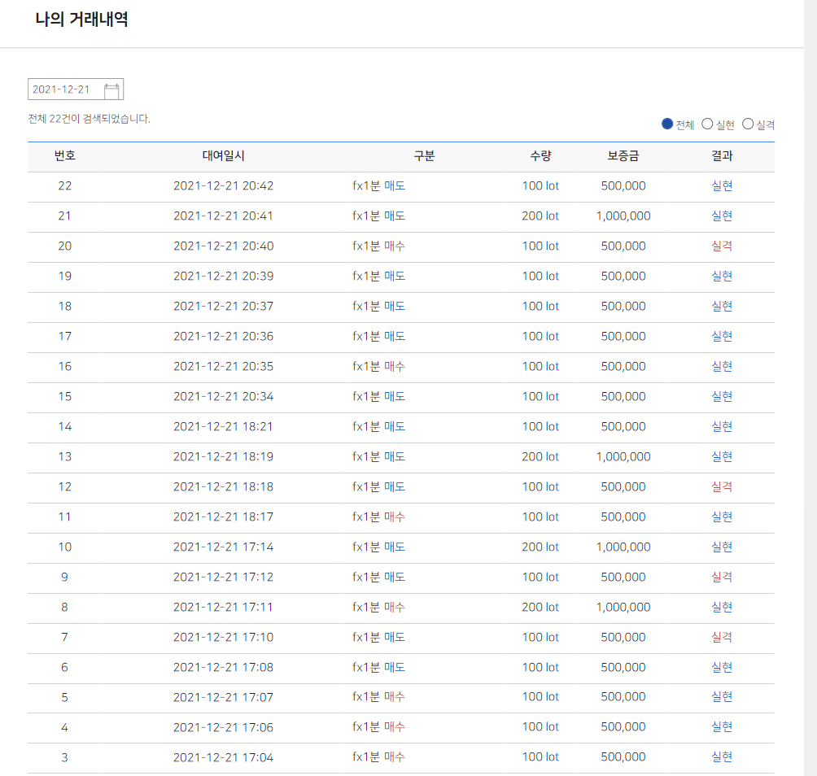This screenshot has height=776, width=817.
Task: Select timestamp 2021-12-21 18:19
Action: coord(223,457)
